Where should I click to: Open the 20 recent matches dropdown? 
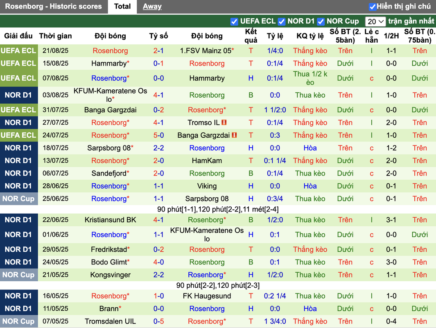[375, 21]
